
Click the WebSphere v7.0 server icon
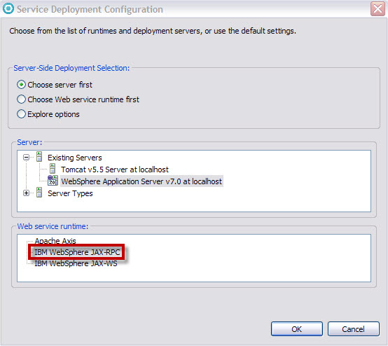(53, 181)
